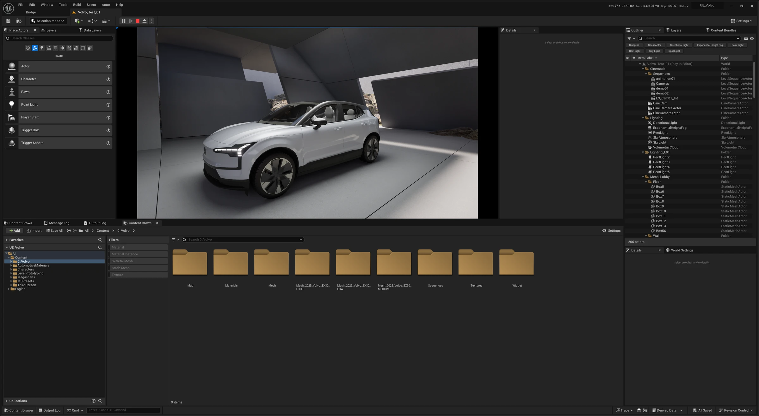
Task: Stop the simulation with the red button
Action: coord(138,21)
